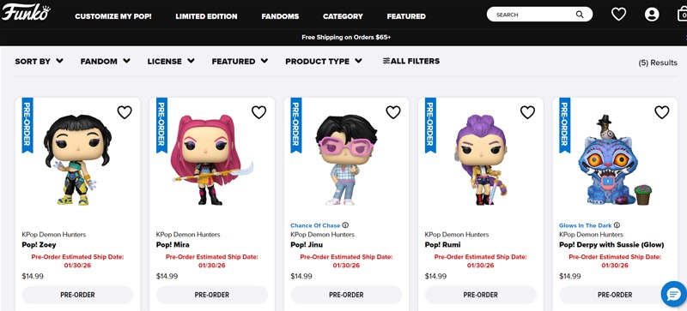Toggle wishlist heart on Pop! Mira

point(258,112)
